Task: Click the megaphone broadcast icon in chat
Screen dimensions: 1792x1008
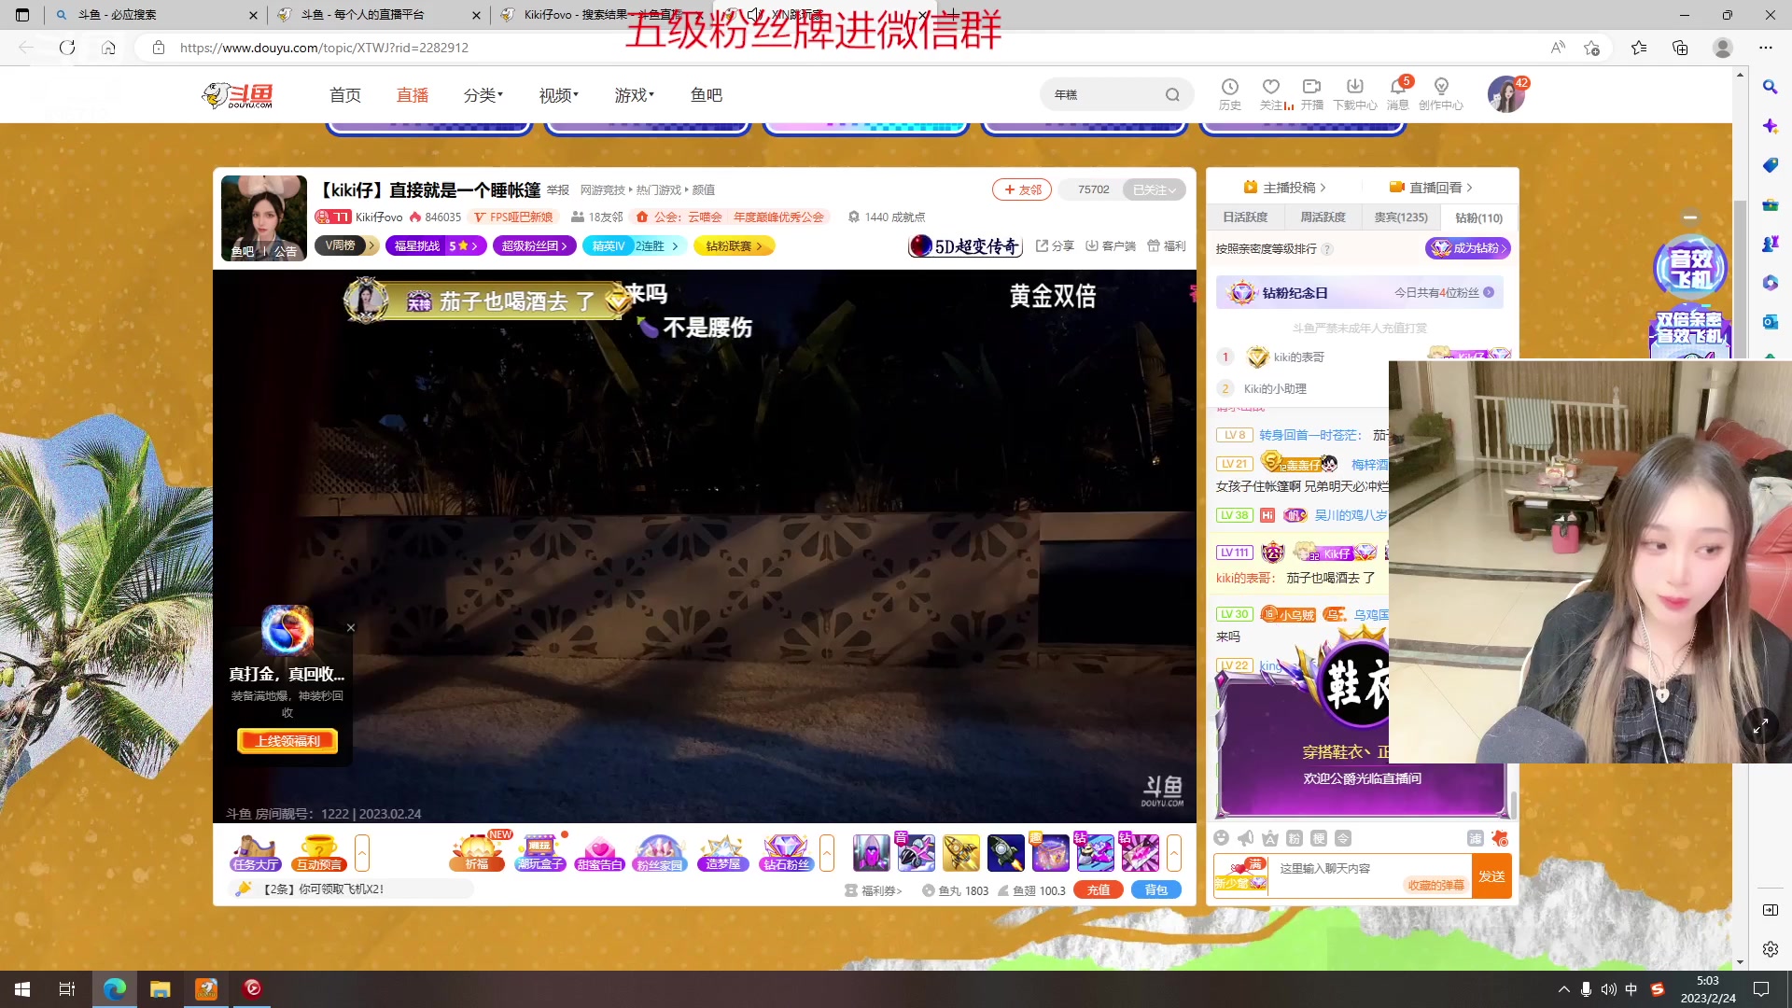Action: point(1245,838)
